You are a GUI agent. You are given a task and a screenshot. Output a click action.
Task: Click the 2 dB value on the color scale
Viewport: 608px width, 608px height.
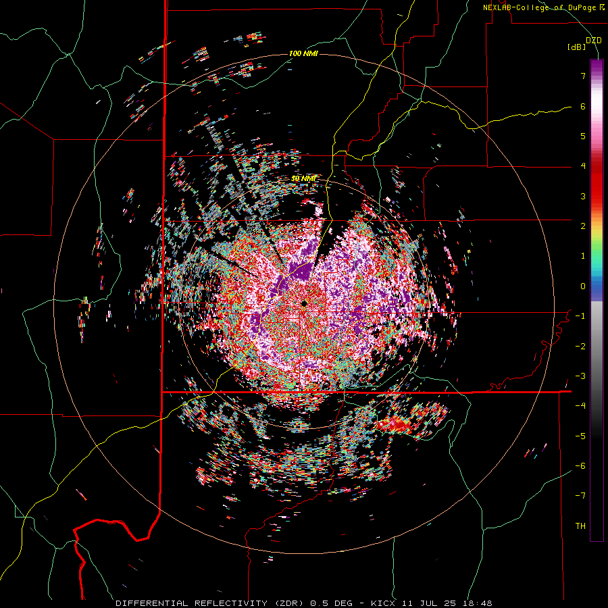[583, 226]
